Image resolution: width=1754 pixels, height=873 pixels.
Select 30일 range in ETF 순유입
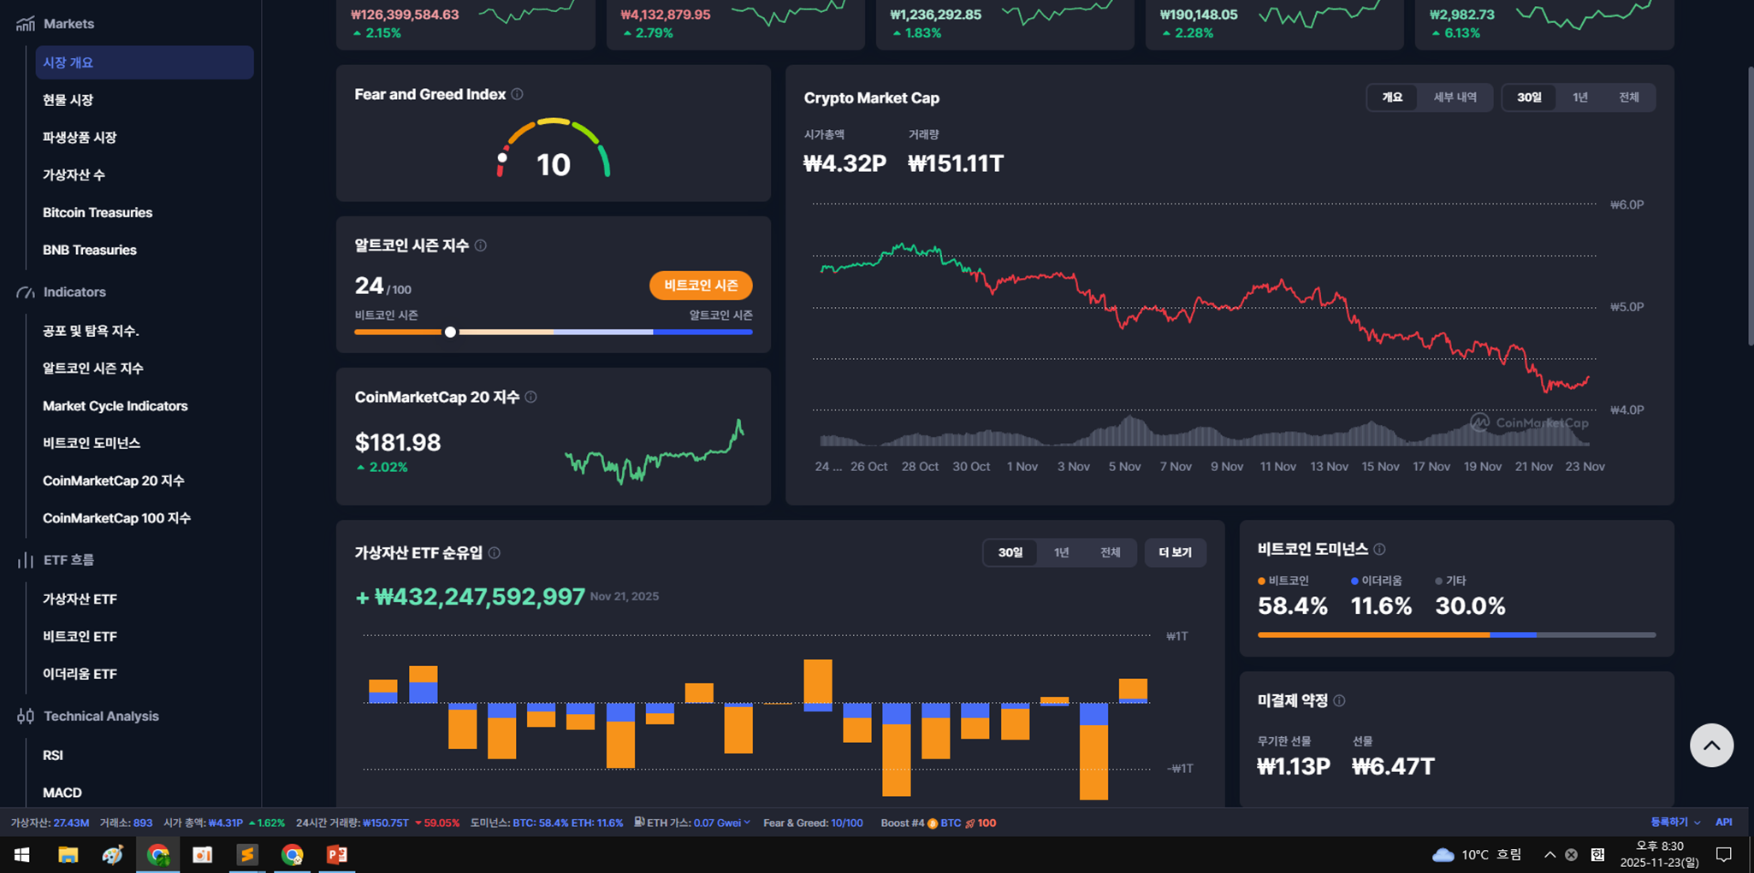click(1010, 552)
